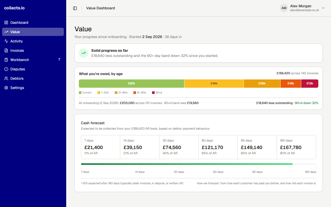The width and height of the screenshot is (331, 207).
Task: Click the 90+d legend label
Action: pyautogui.click(x=159, y=93)
